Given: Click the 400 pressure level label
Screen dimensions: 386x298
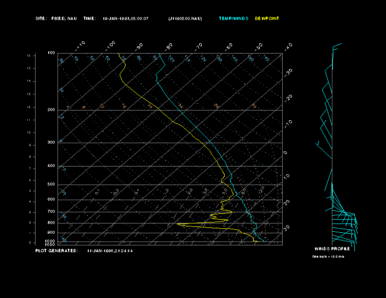Looking at the screenshot, I should coord(51,166).
